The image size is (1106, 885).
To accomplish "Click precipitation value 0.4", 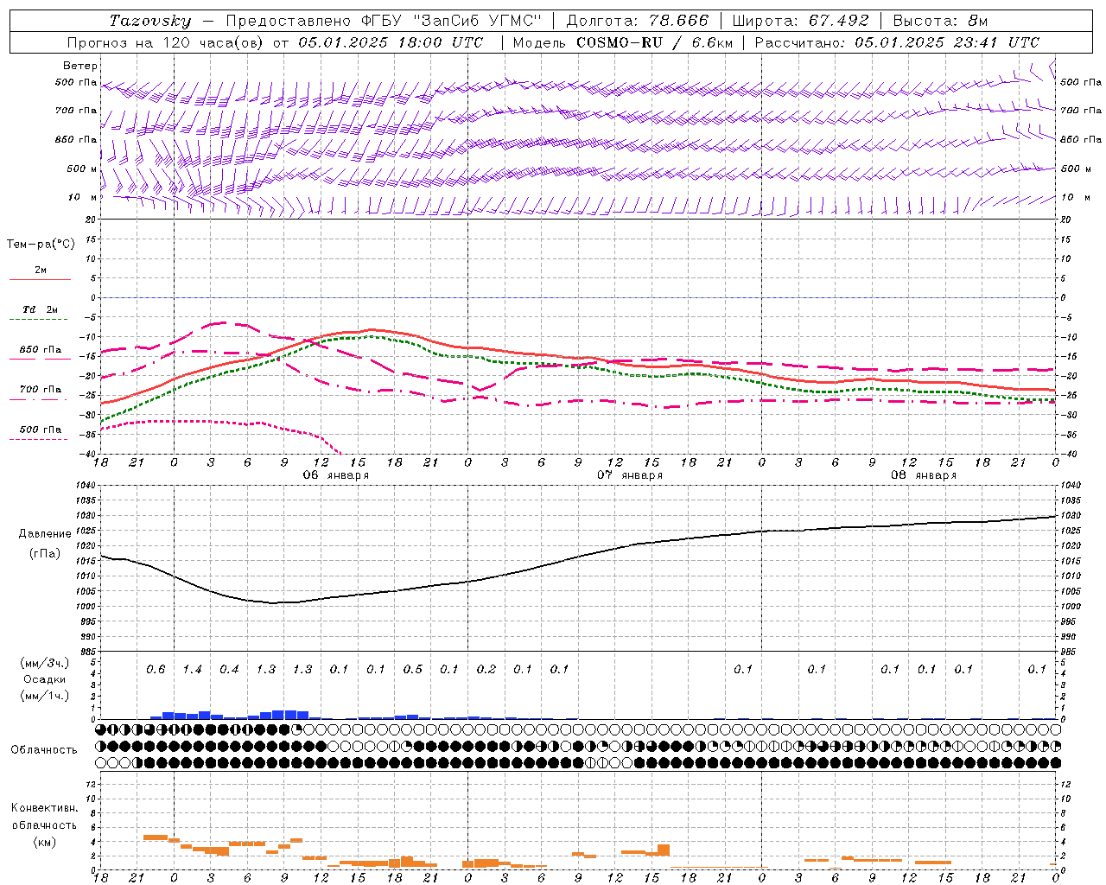I will point(229,669).
